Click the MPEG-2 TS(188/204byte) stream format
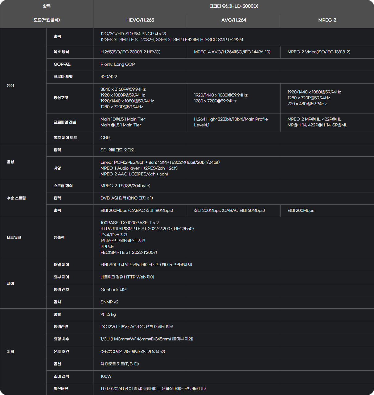374x395 pixels. (125, 186)
